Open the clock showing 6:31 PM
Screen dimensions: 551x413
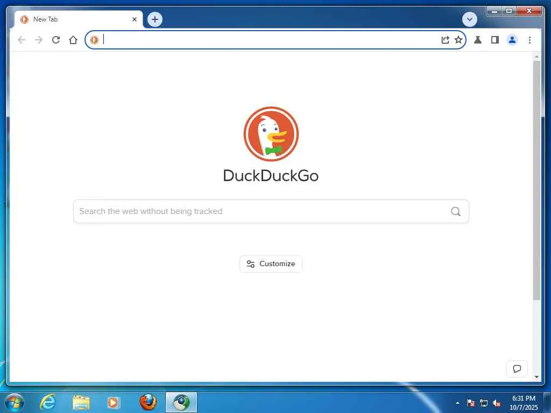[x=524, y=403]
